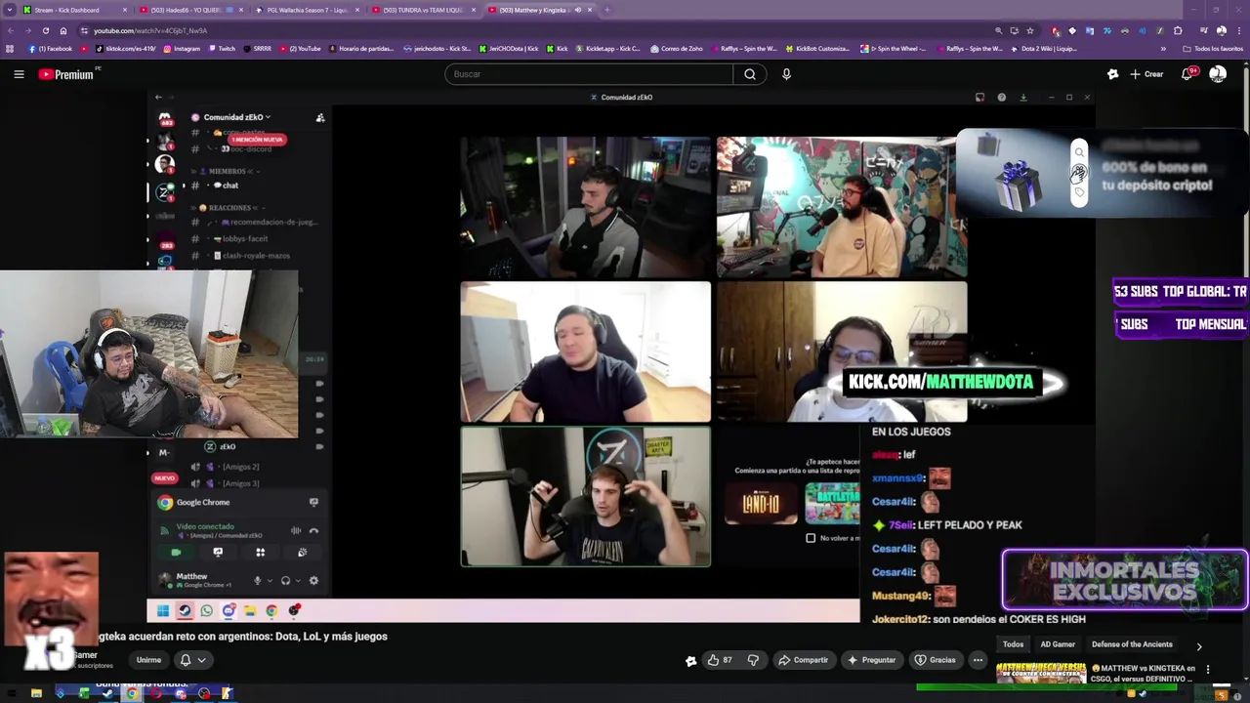Select the AD Gamer filter chip

[1058, 644]
